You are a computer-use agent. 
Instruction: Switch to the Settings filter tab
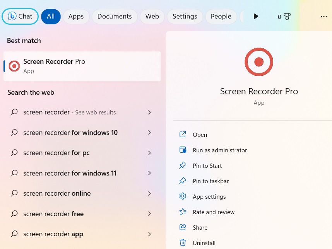pos(185,16)
